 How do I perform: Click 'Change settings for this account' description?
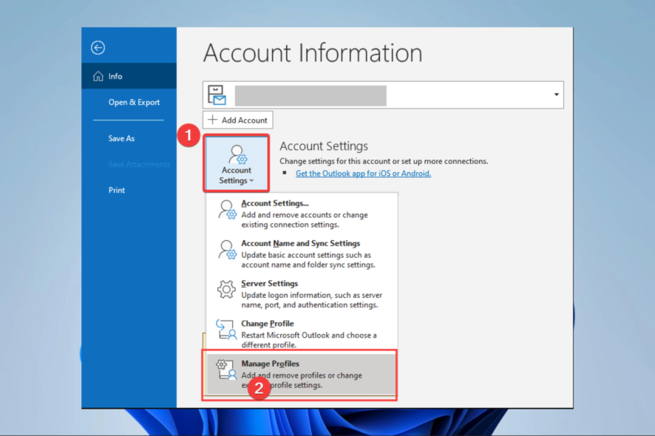(384, 161)
